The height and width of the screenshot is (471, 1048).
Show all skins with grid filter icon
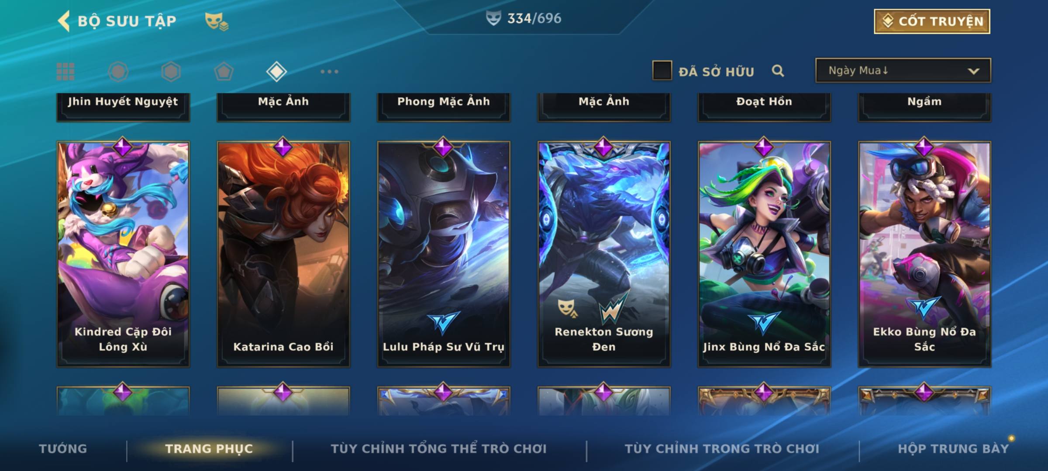pos(65,72)
